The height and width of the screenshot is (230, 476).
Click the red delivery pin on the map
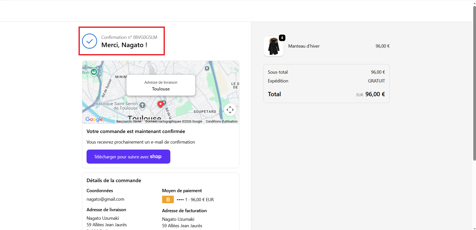(x=161, y=104)
